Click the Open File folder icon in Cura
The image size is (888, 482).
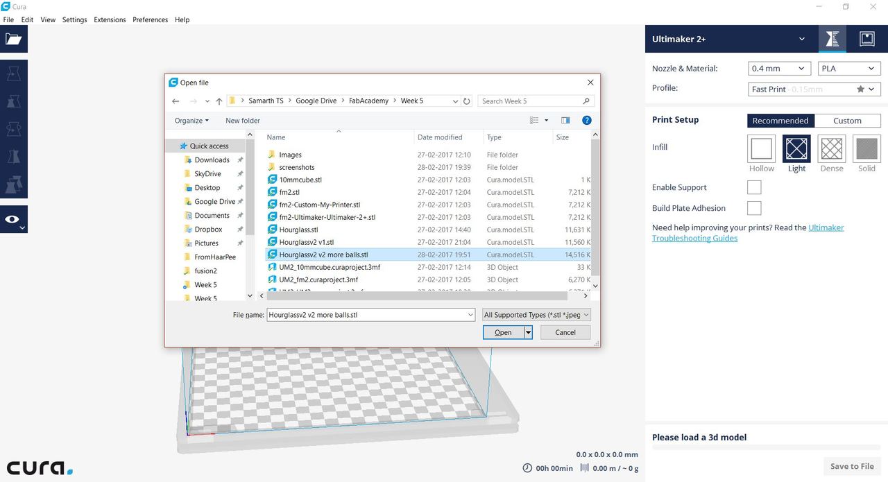click(13, 39)
